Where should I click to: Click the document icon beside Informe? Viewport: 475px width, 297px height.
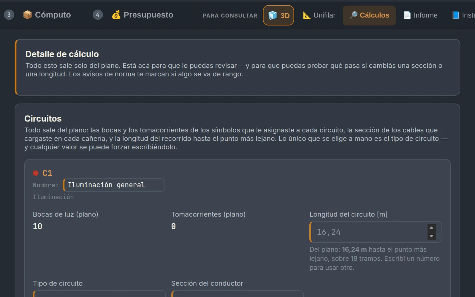[407, 15]
